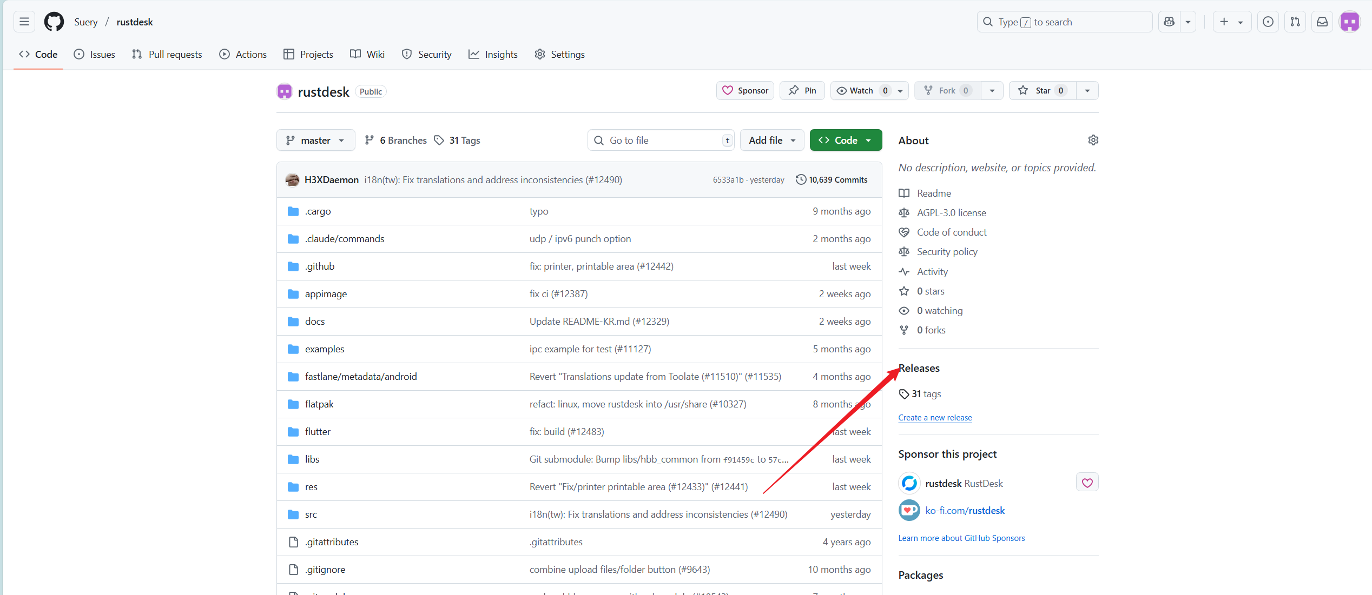
Task: Edit About details via gear icon
Action: [1093, 140]
